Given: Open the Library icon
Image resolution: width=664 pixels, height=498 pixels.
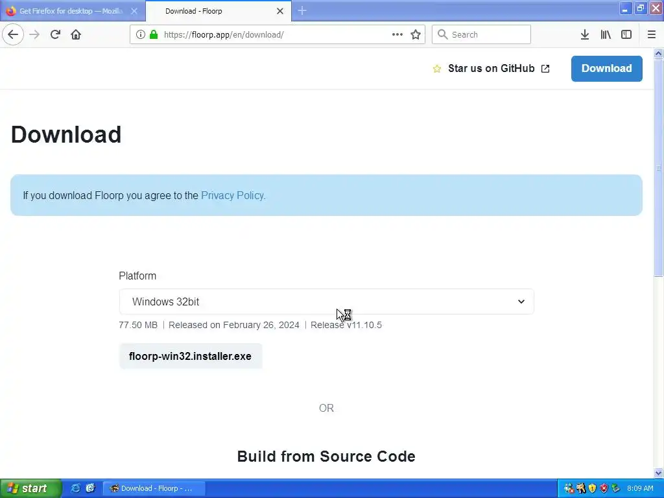Looking at the screenshot, I should [x=606, y=34].
